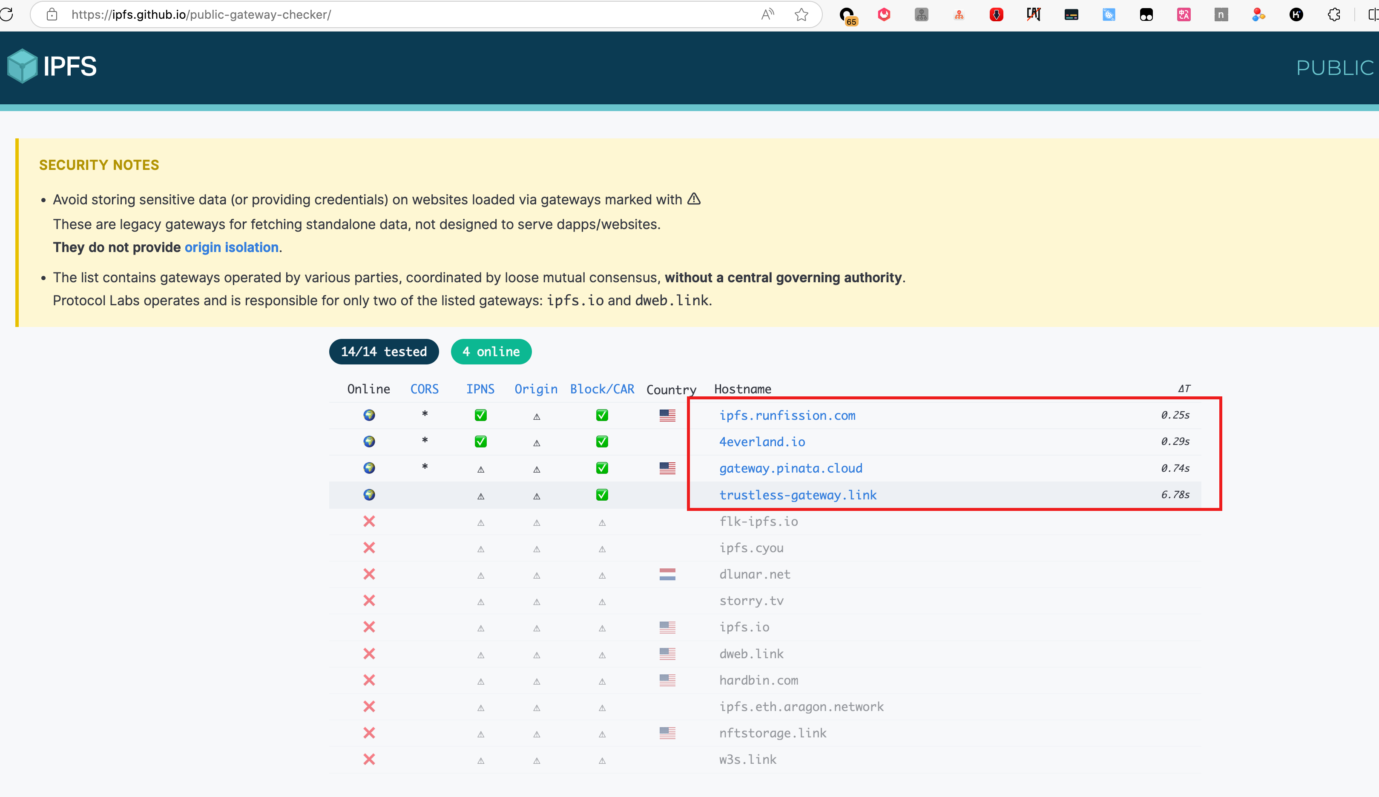Click the orange sitemap extension icon

[959, 15]
